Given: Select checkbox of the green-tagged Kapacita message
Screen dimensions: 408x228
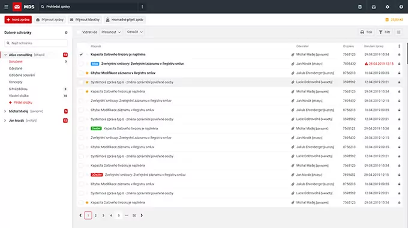Looking at the screenshot, I should (81, 128).
